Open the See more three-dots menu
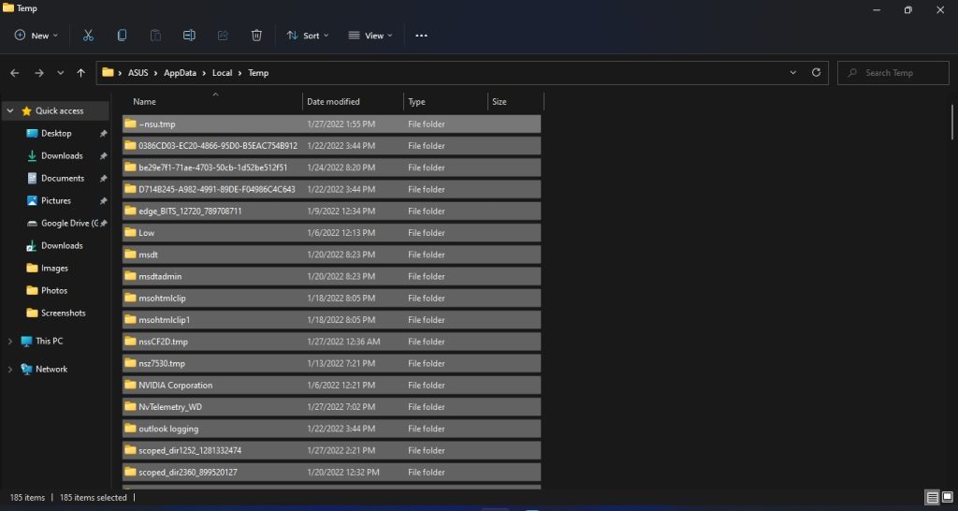 [x=421, y=36]
